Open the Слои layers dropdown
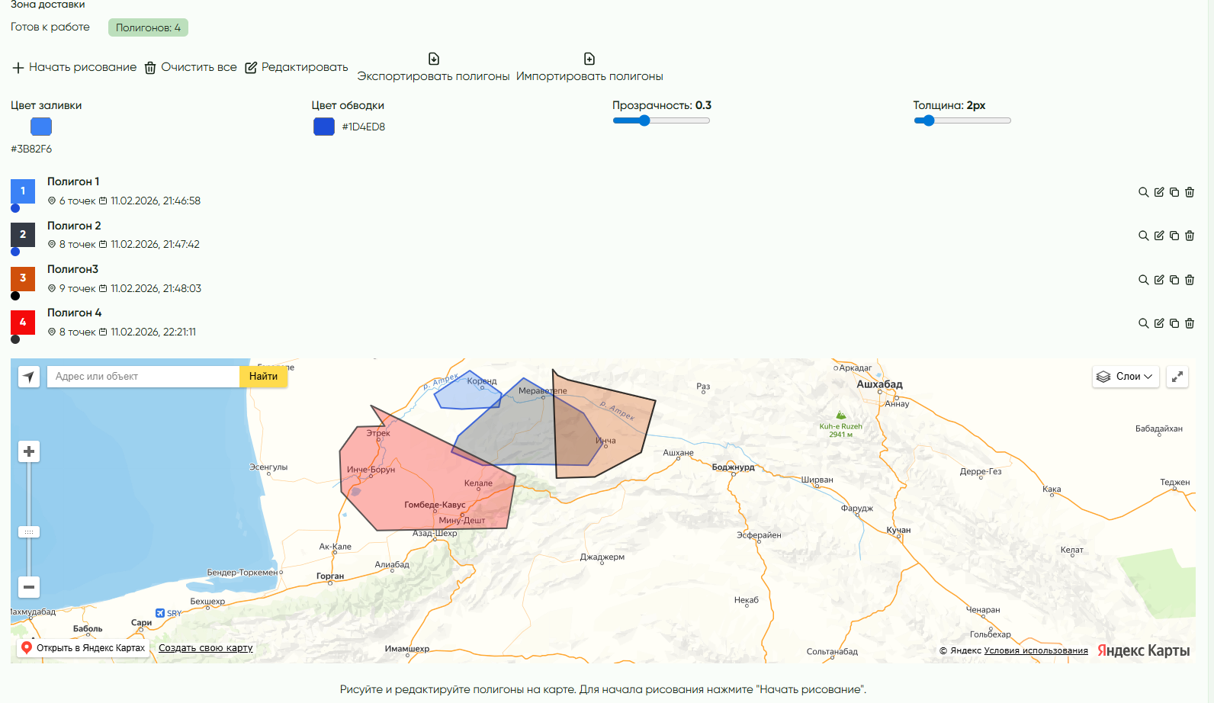Viewport: 1214px width, 703px height. pyautogui.click(x=1126, y=377)
